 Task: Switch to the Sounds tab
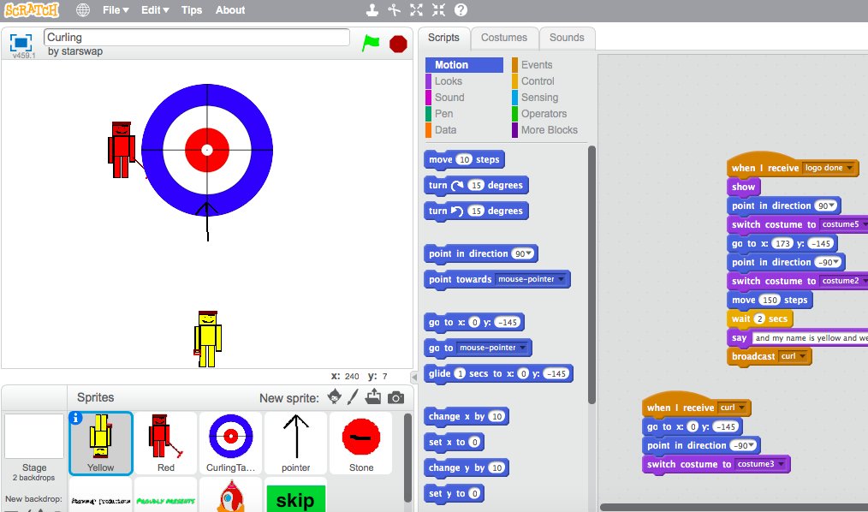(567, 38)
